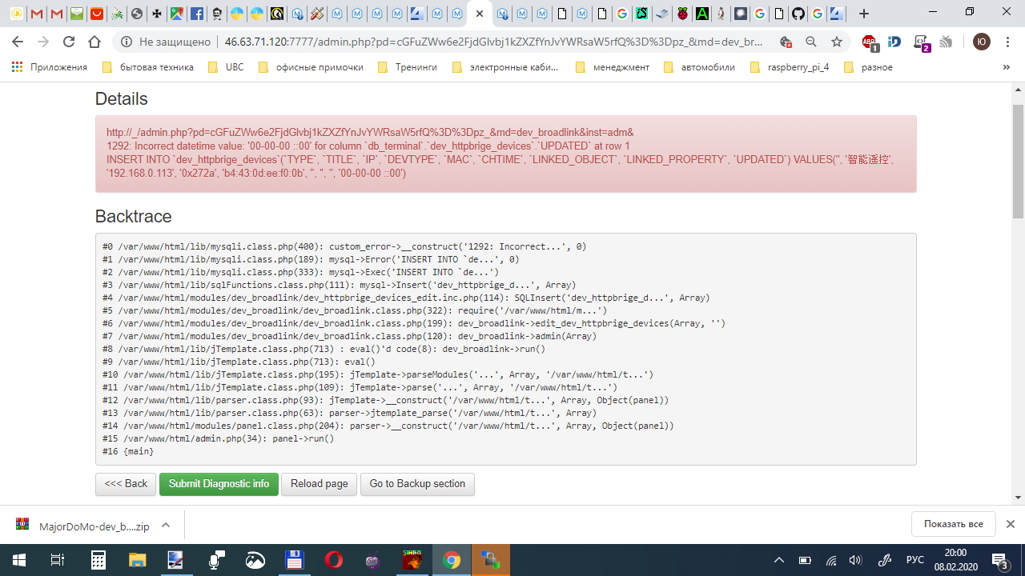Click the 'Details' heading
The width and height of the screenshot is (1025, 576).
122,99
